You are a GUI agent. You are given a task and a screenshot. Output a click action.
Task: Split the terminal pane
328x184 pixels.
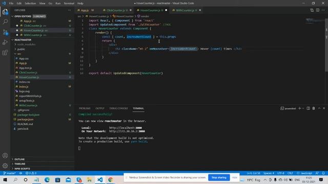point(308,108)
